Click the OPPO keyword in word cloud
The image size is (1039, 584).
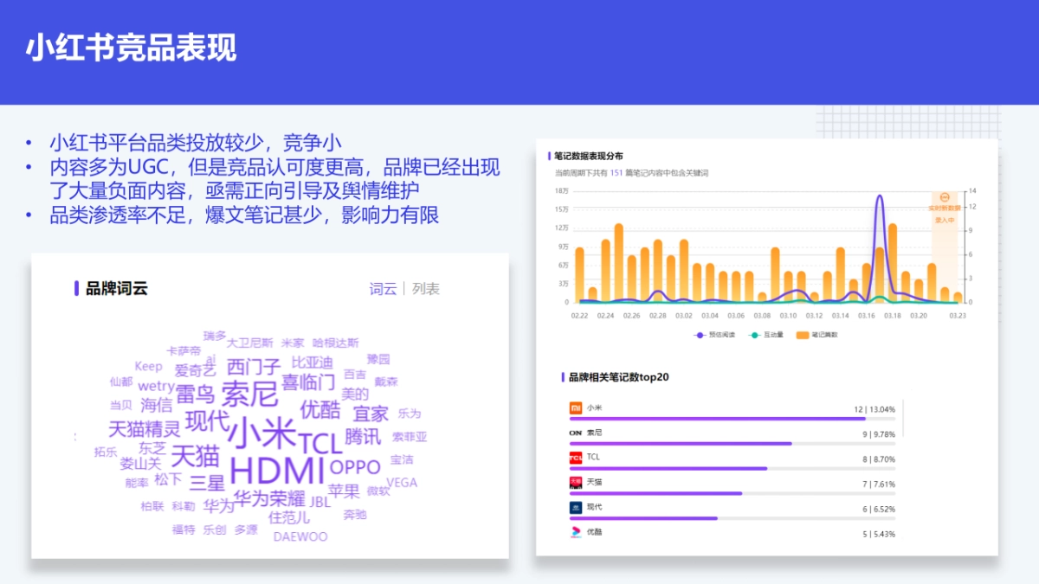click(x=354, y=469)
